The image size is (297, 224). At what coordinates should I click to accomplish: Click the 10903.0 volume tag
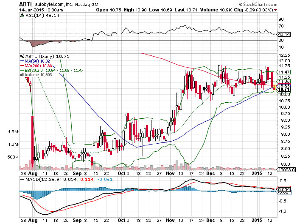coord(286,169)
